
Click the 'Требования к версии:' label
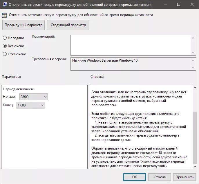[49, 59]
